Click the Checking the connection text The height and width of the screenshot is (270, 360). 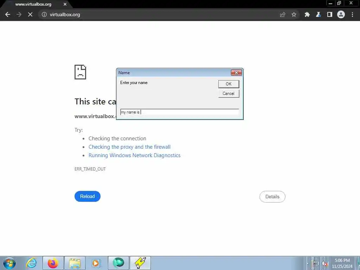pos(117,139)
